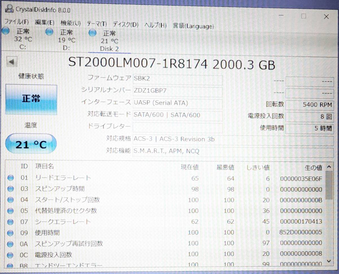This screenshot has width=339, height=274.
Task: Click the status orb of row 0C
Action: [x=10, y=255]
